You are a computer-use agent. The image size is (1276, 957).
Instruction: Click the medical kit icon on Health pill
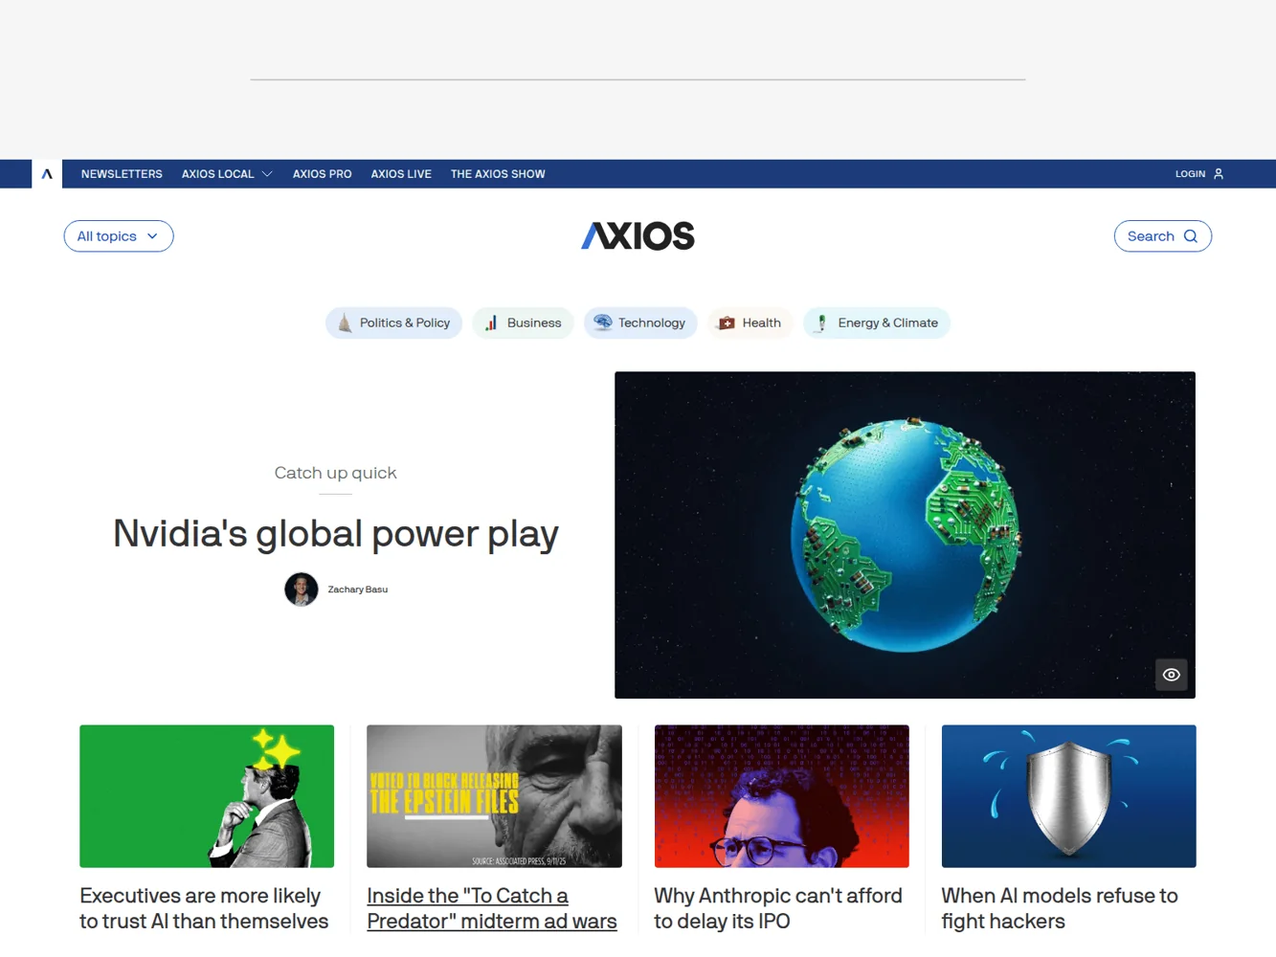(727, 323)
